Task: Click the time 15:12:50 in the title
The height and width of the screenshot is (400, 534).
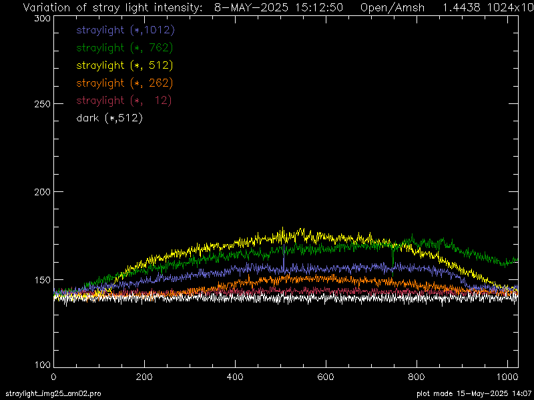Action: (x=319, y=7)
